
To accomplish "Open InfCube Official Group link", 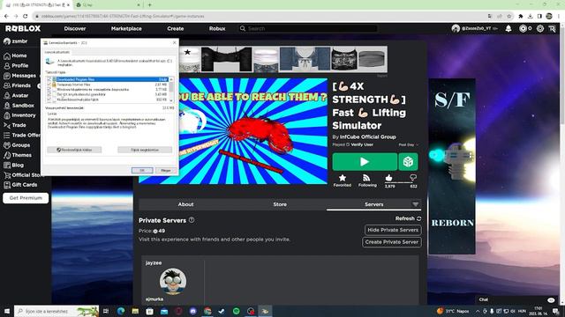I will [x=368, y=137].
